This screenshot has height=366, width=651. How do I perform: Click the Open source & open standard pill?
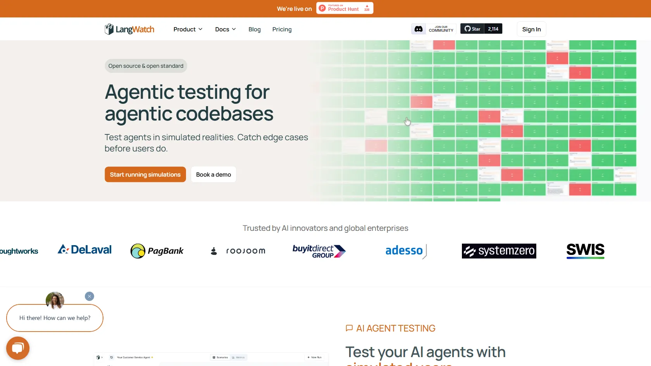146,66
